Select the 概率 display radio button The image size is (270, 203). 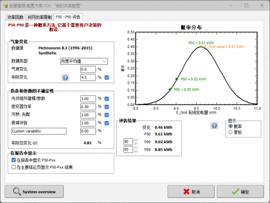pos(231,126)
